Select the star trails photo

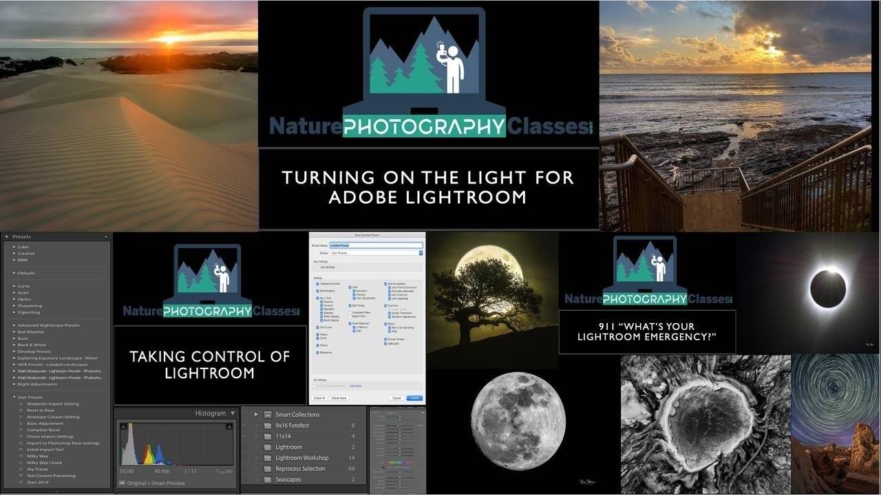[836, 424]
